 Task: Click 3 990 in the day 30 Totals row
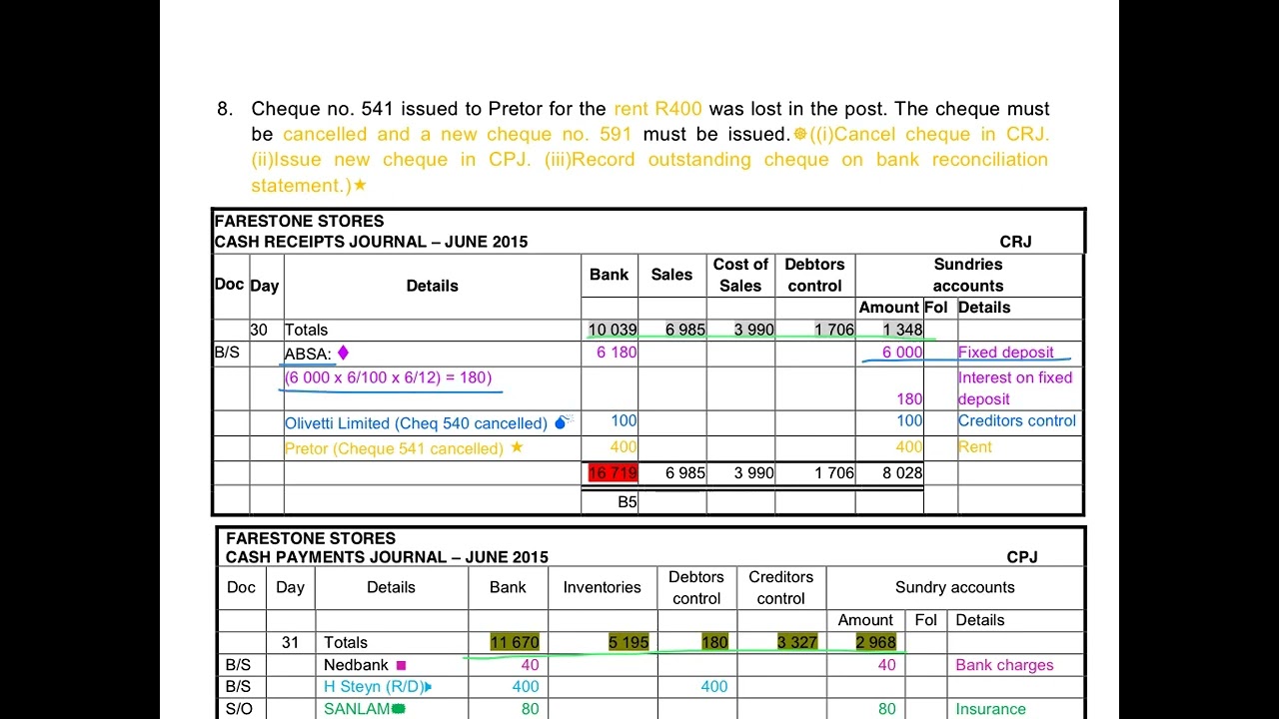[x=754, y=330]
